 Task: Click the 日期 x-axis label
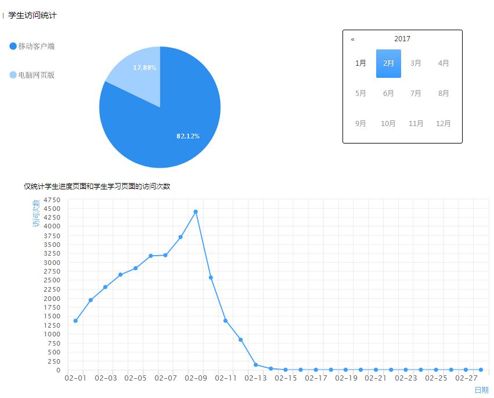coord(481,390)
